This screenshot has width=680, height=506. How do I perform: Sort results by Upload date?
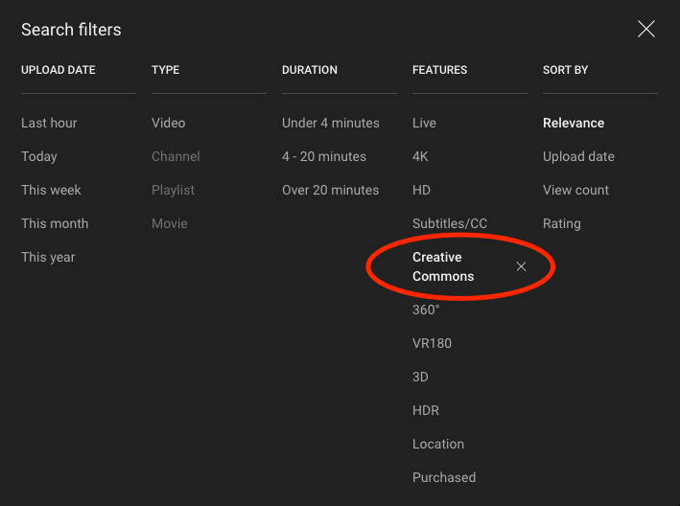tap(578, 156)
